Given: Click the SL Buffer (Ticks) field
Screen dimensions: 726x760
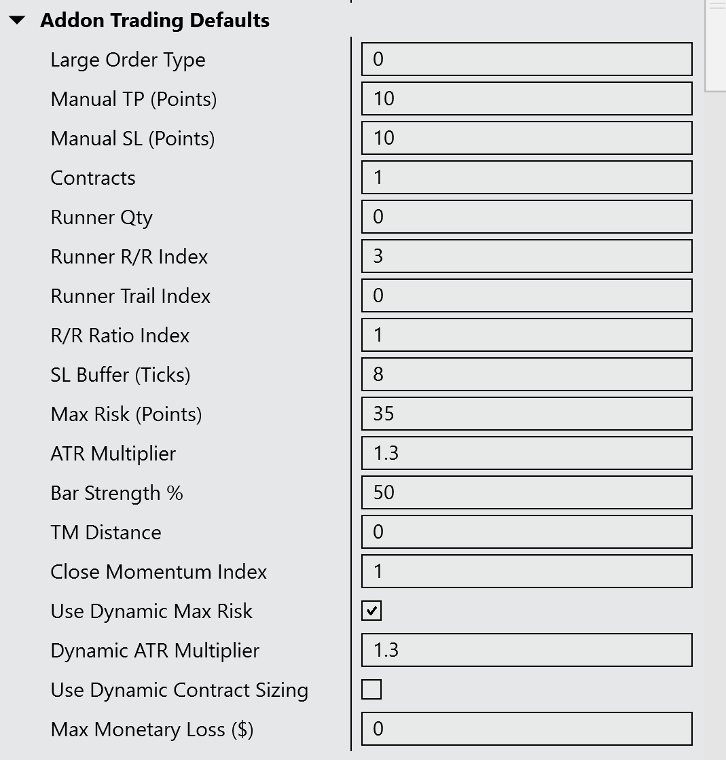Looking at the screenshot, I should click(526, 375).
